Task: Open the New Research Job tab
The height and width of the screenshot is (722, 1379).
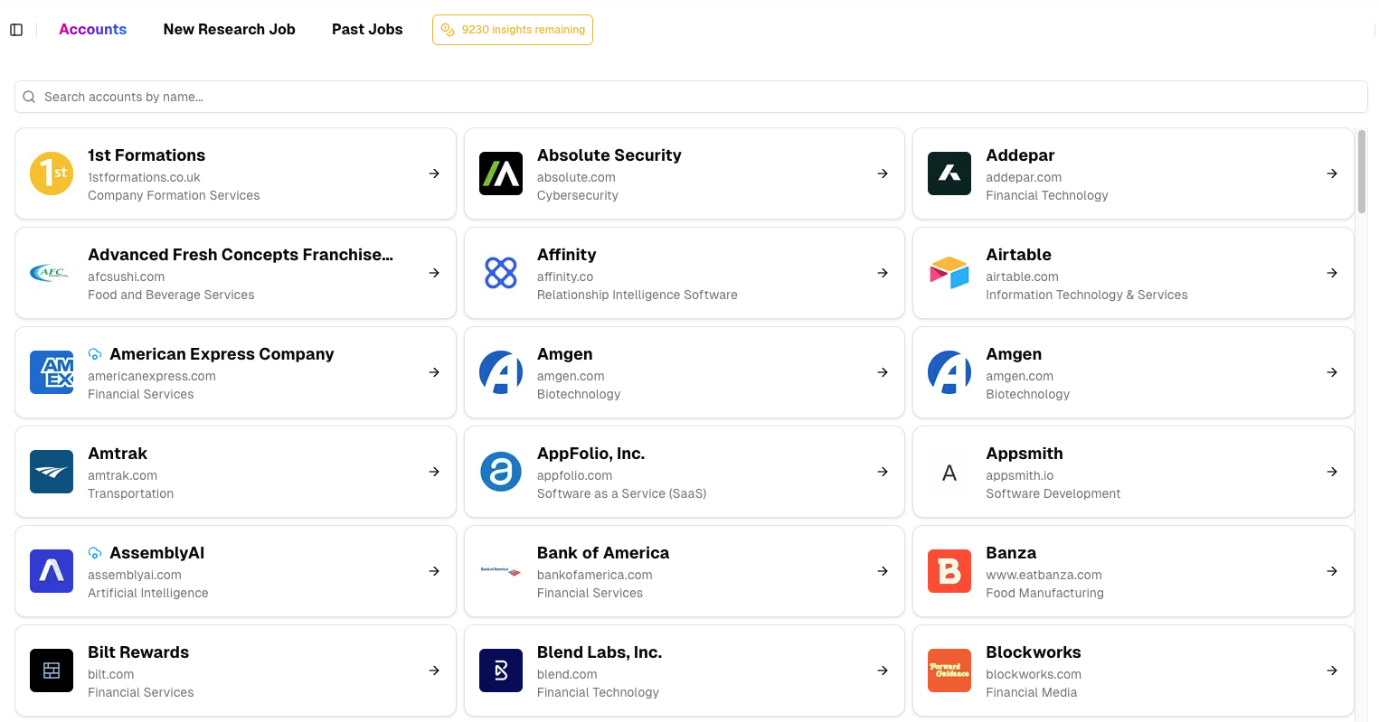Action: point(229,29)
